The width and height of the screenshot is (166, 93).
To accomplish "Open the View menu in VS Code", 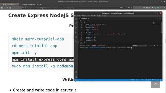I will pos(89,16).
